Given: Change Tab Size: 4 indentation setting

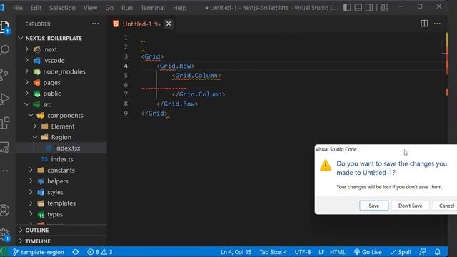Looking at the screenshot, I should 273,252.
